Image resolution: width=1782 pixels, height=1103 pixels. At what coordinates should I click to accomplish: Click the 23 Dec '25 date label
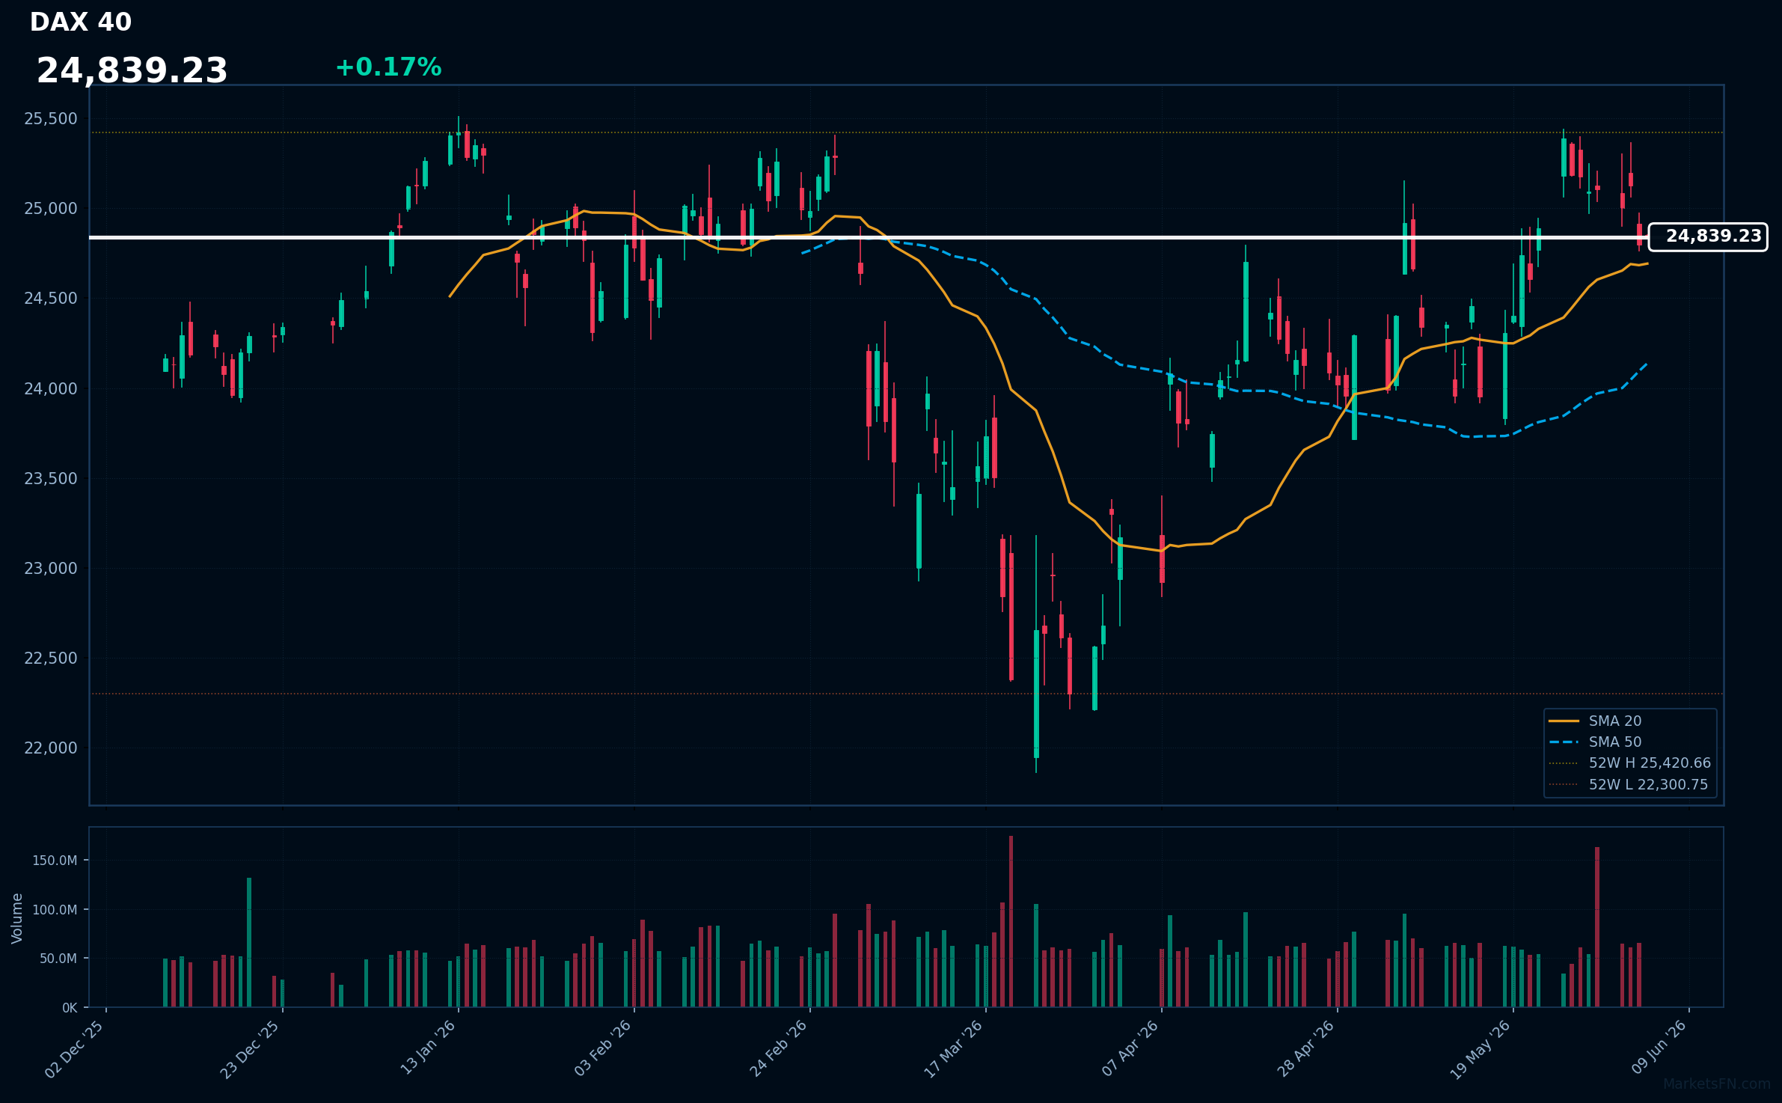pos(251,1049)
